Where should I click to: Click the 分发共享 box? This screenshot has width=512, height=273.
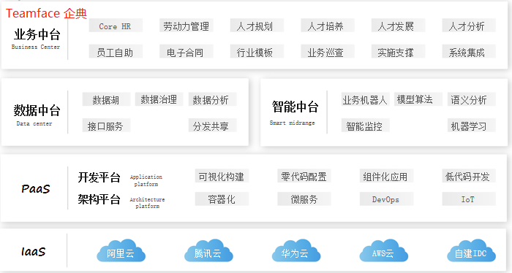212,126
